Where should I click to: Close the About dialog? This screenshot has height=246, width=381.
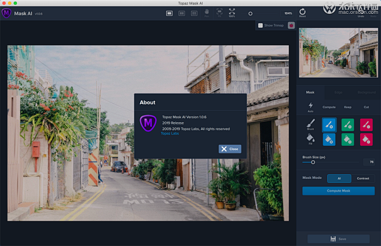230,149
